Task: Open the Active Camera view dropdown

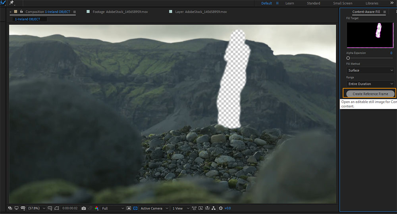Action: pos(154,208)
